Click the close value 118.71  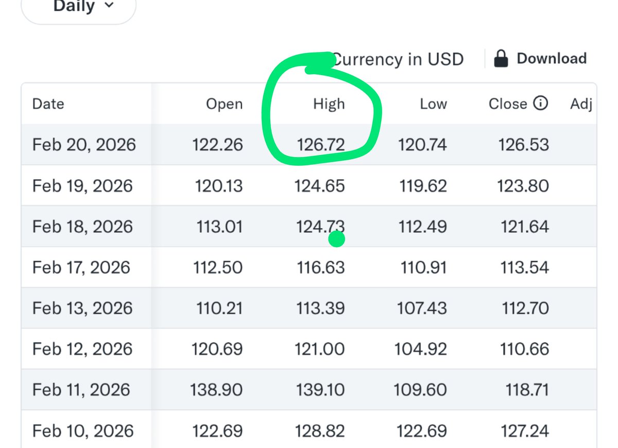pos(526,390)
